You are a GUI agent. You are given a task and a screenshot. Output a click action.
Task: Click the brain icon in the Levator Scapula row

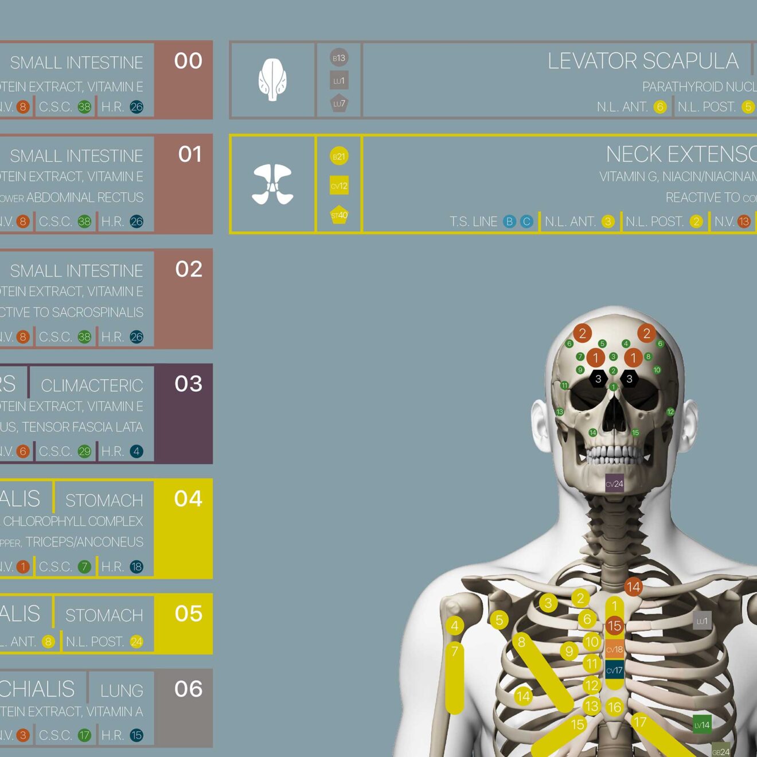[272, 80]
